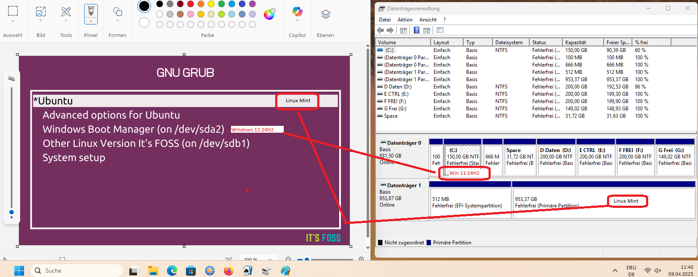Open Solitaire from the taskbar
This screenshot has width=698, height=277.
pyautogui.click(x=247, y=271)
